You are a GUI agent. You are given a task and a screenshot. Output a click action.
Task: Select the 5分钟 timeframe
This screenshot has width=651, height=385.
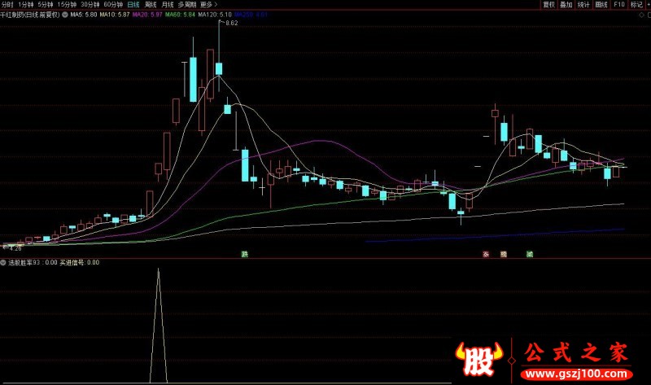46,5
